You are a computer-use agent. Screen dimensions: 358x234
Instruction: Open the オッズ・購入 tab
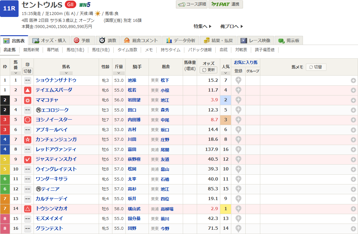point(50,40)
